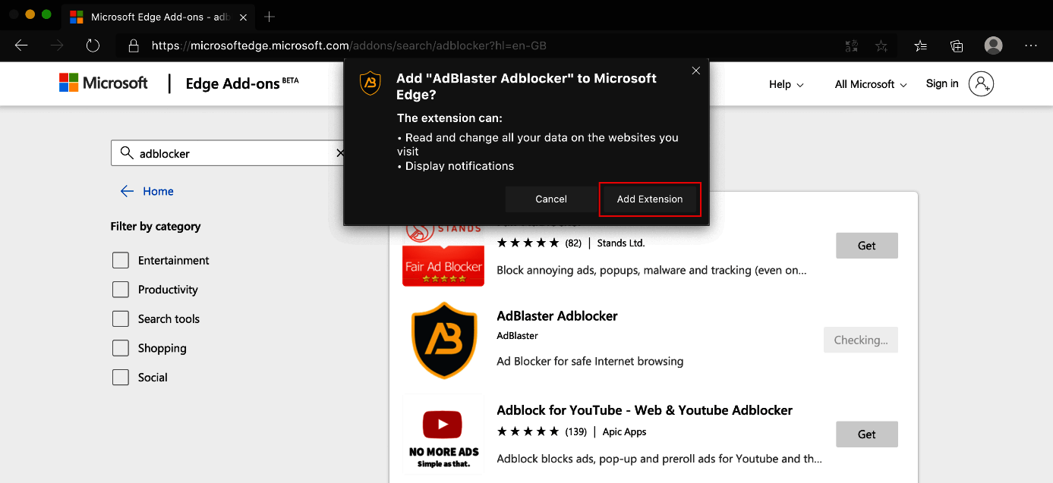This screenshot has height=483, width=1053.
Task: Go back using the browser back arrow
Action: click(x=21, y=45)
